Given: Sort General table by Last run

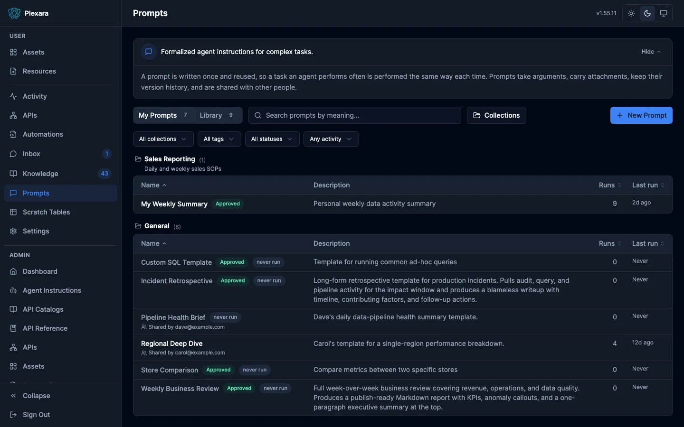Looking at the screenshot, I should click(x=648, y=243).
